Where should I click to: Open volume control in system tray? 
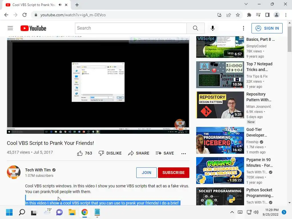[x=256, y=212]
